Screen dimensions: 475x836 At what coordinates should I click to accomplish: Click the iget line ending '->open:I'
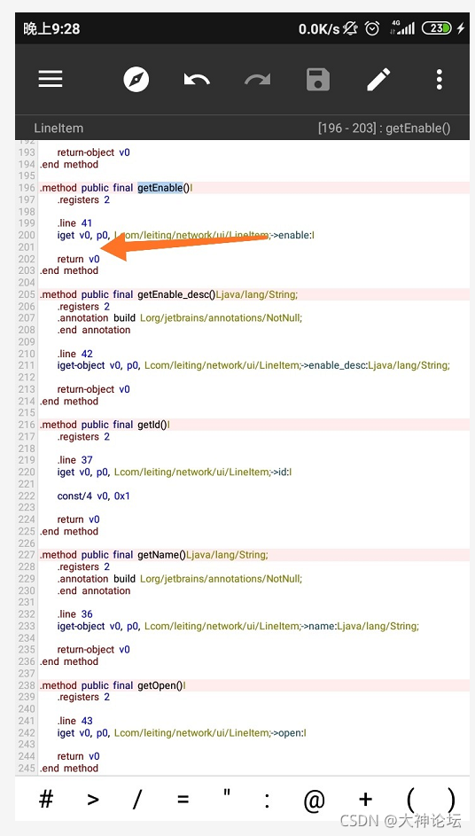click(x=182, y=733)
